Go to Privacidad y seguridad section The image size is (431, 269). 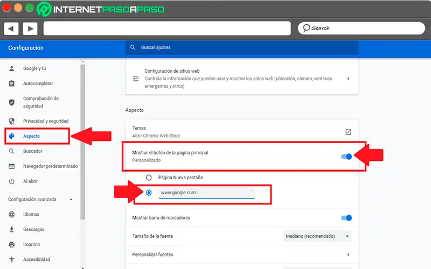pos(46,121)
